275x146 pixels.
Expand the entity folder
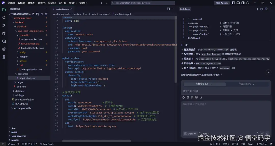(18, 52)
